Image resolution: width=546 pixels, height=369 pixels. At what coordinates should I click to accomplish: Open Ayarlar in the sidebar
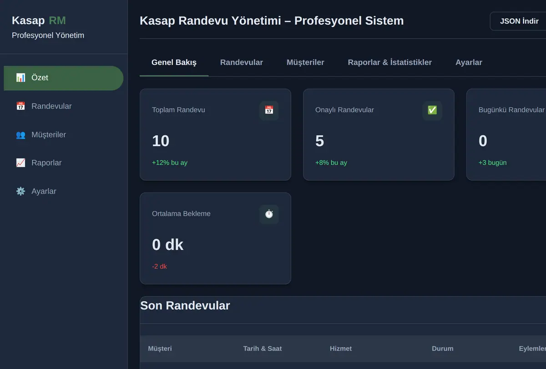(x=64, y=191)
